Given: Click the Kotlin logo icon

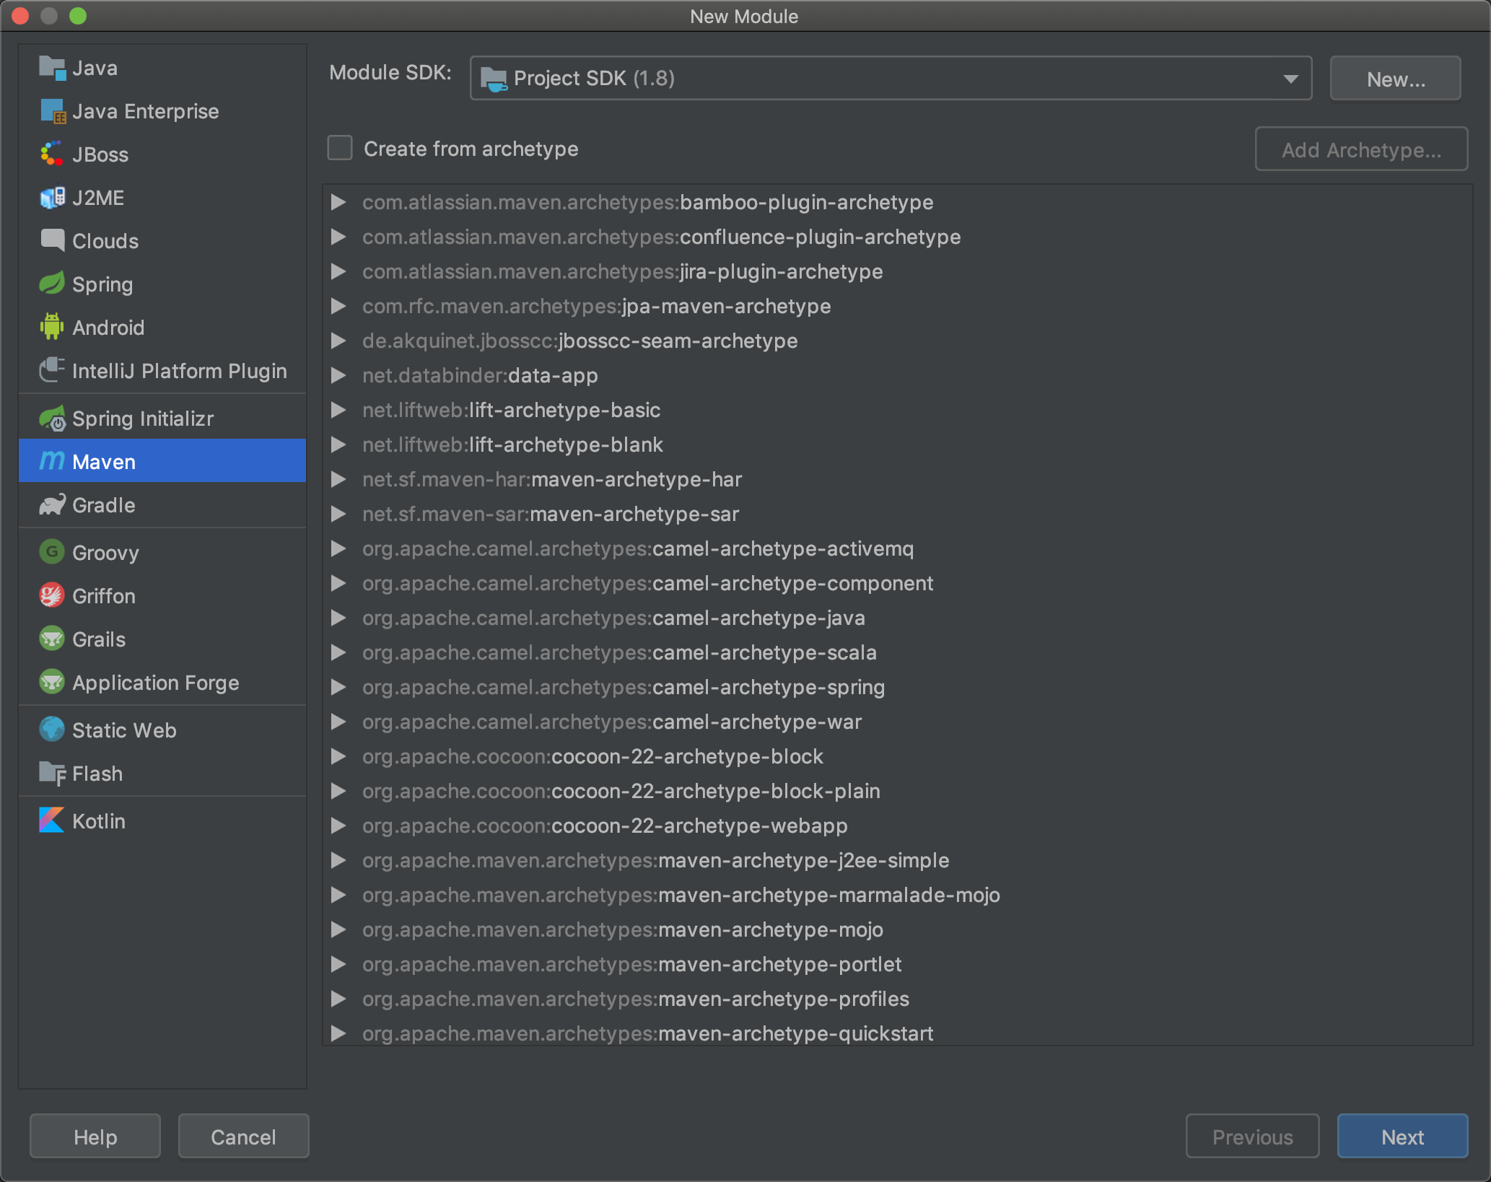Looking at the screenshot, I should 51,820.
